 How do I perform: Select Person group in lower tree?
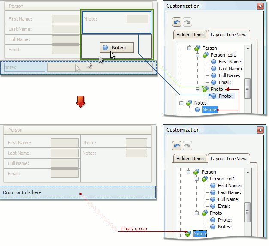(209, 172)
